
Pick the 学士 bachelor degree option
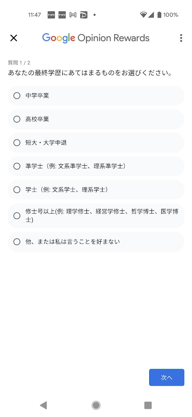point(96,190)
